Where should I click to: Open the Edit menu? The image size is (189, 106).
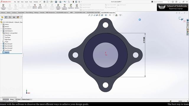[18, 2]
